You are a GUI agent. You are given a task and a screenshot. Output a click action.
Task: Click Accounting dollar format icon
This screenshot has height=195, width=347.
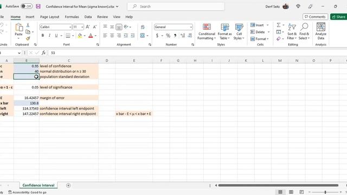point(157,35)
